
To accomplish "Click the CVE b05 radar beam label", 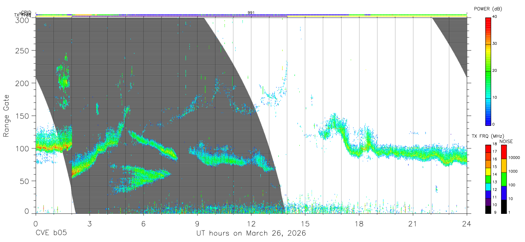I will [x=50, y=233].
